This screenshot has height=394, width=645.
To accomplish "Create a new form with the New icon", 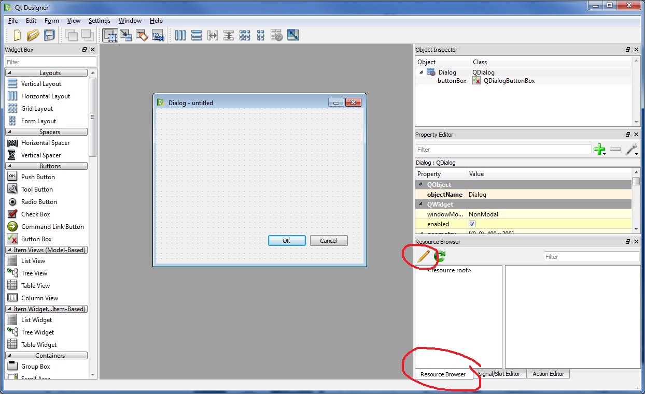I will tap(16, 35).
